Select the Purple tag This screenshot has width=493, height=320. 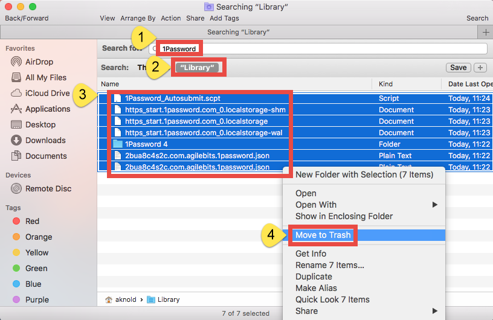[30, 300]
